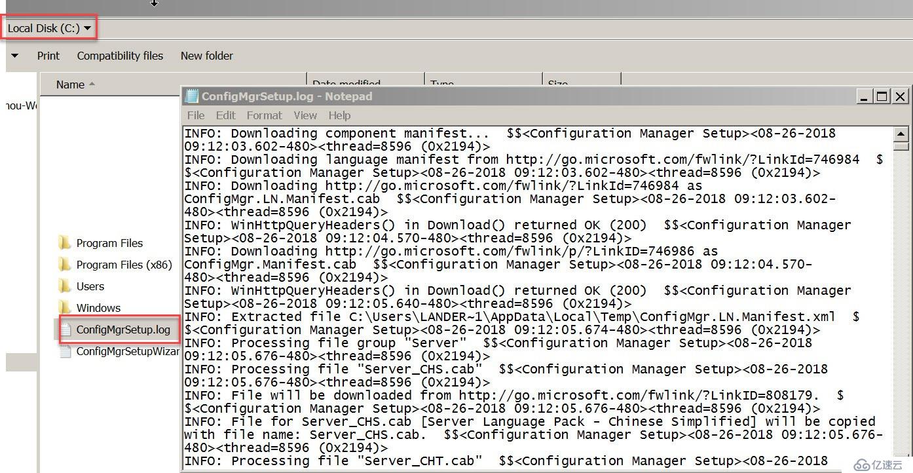The width and height of the screenshot is (913, 473).
Task: Select the Windows folder icon
Action: (65, 308)
